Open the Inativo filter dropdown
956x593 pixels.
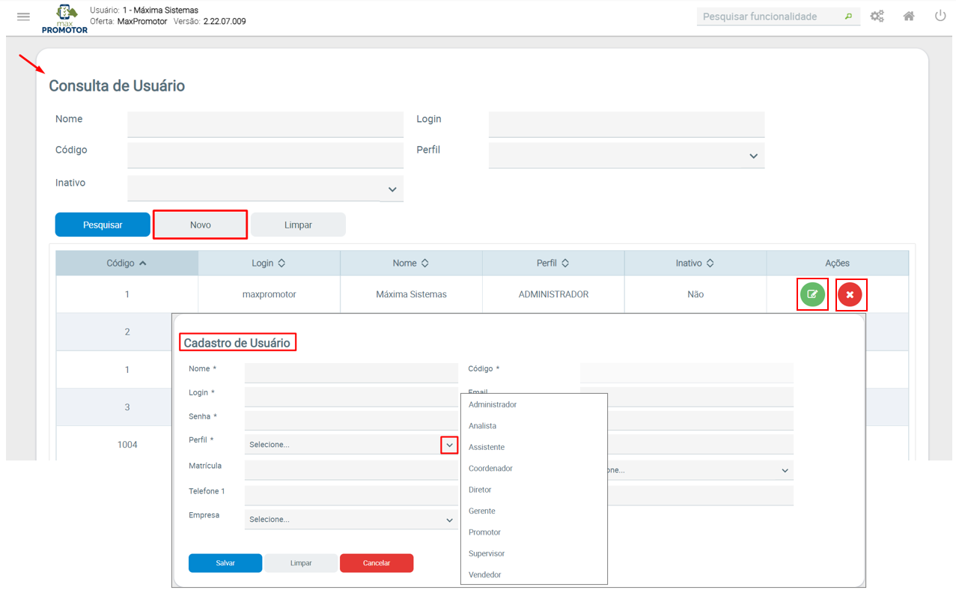click(x=392, y=189)
